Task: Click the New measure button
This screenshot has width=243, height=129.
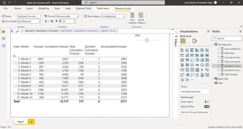Action: [x=132, y=18]
